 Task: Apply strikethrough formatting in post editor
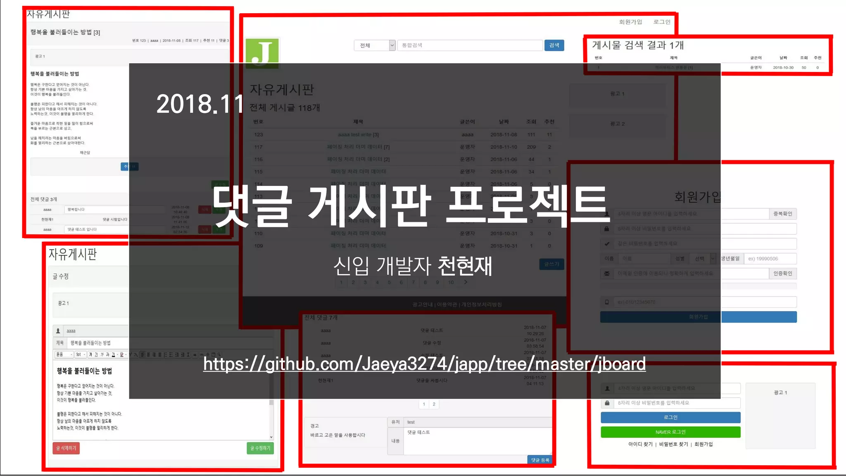pyautogui.click(x=108, y=355)
